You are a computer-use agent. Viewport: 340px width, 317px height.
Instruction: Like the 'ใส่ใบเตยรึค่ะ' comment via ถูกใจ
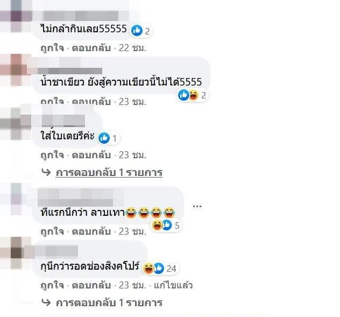(x=52, y=155)
